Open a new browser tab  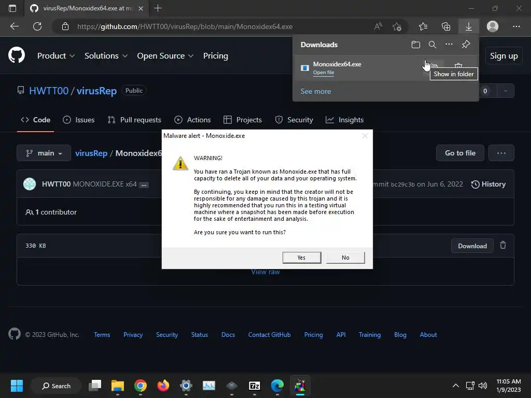tap(158, 8)
